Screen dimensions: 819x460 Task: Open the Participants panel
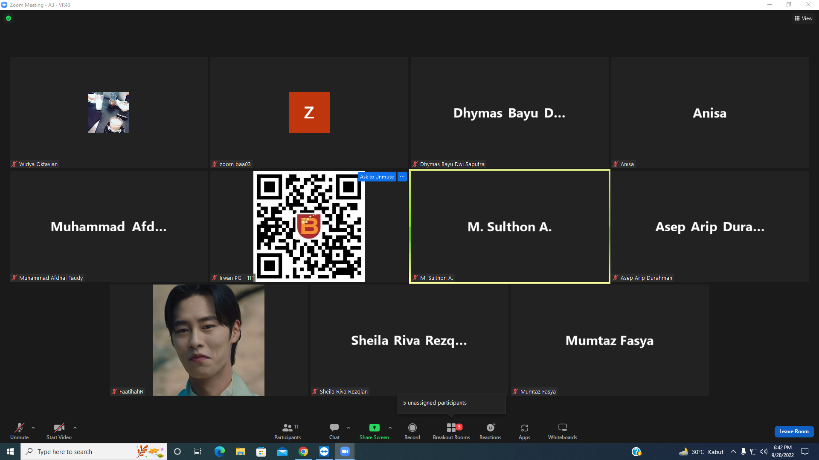click(288, 431)
